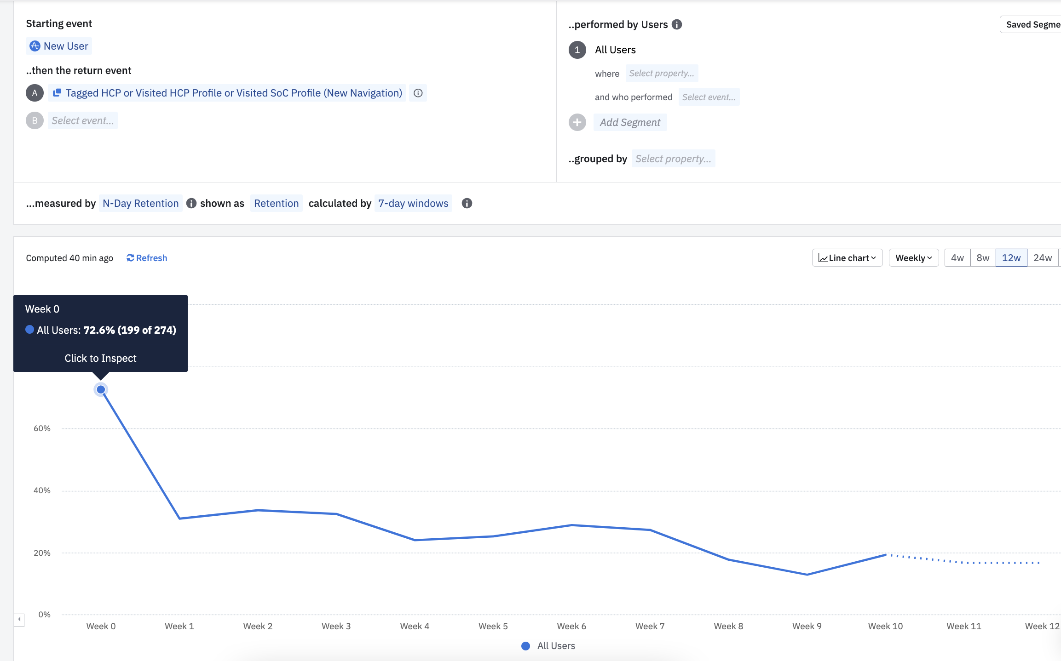Click the New User starting event chip
Screen dimensions: 1061x661
(x=59, y=46)
